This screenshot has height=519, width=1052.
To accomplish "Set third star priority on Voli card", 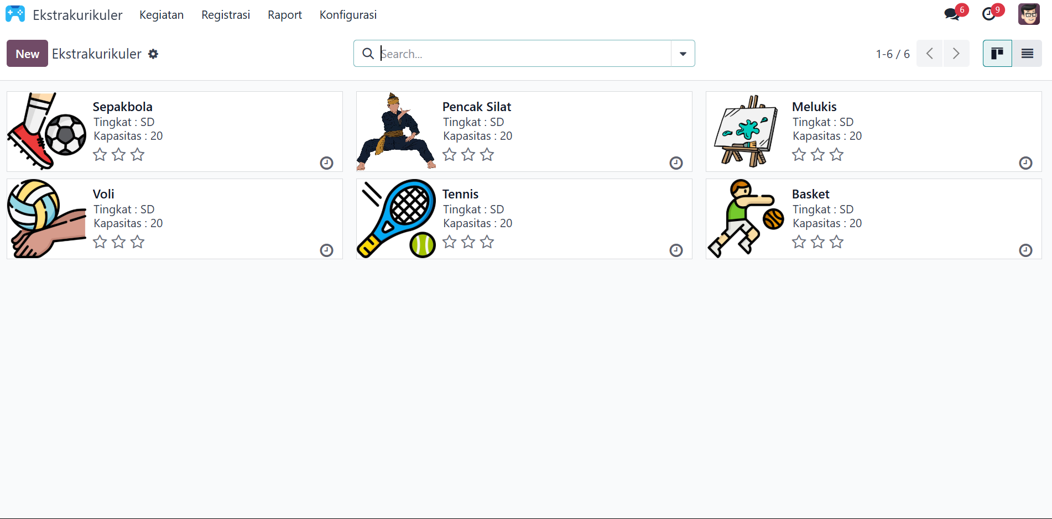I will pos(138,242).
